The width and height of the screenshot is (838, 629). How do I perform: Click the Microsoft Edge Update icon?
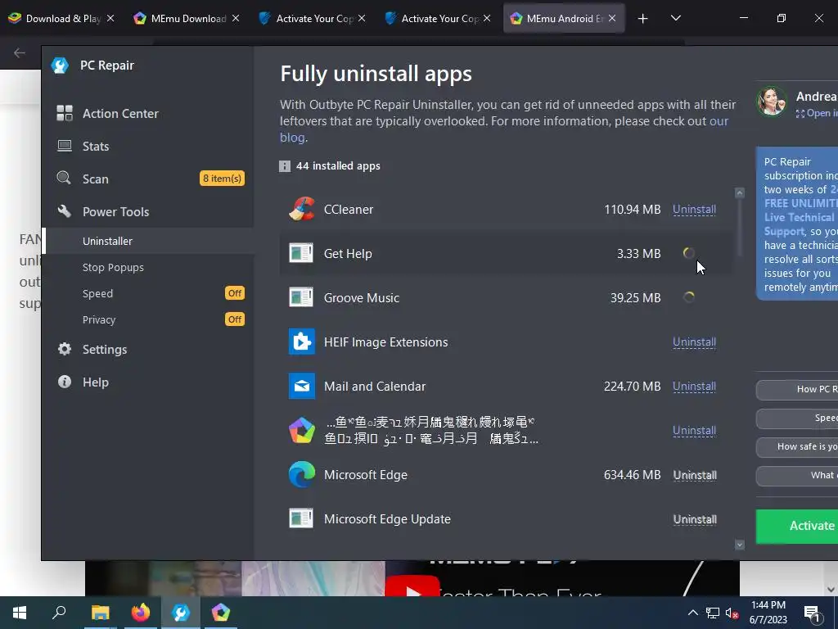coord(301,518)
